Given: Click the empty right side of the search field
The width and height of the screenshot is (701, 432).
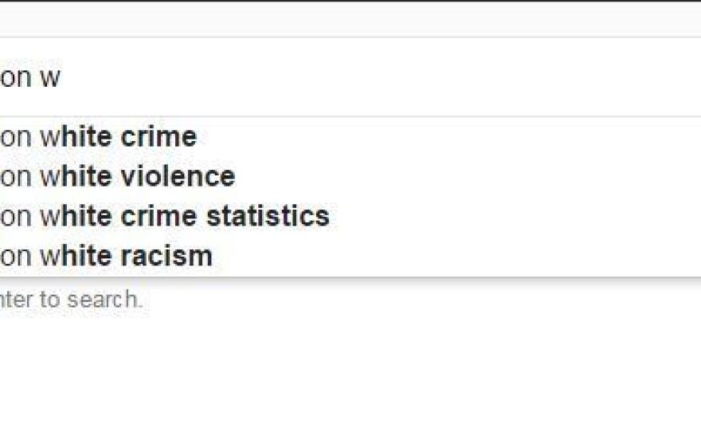Looking at the screenshot, I should [558, 78].
